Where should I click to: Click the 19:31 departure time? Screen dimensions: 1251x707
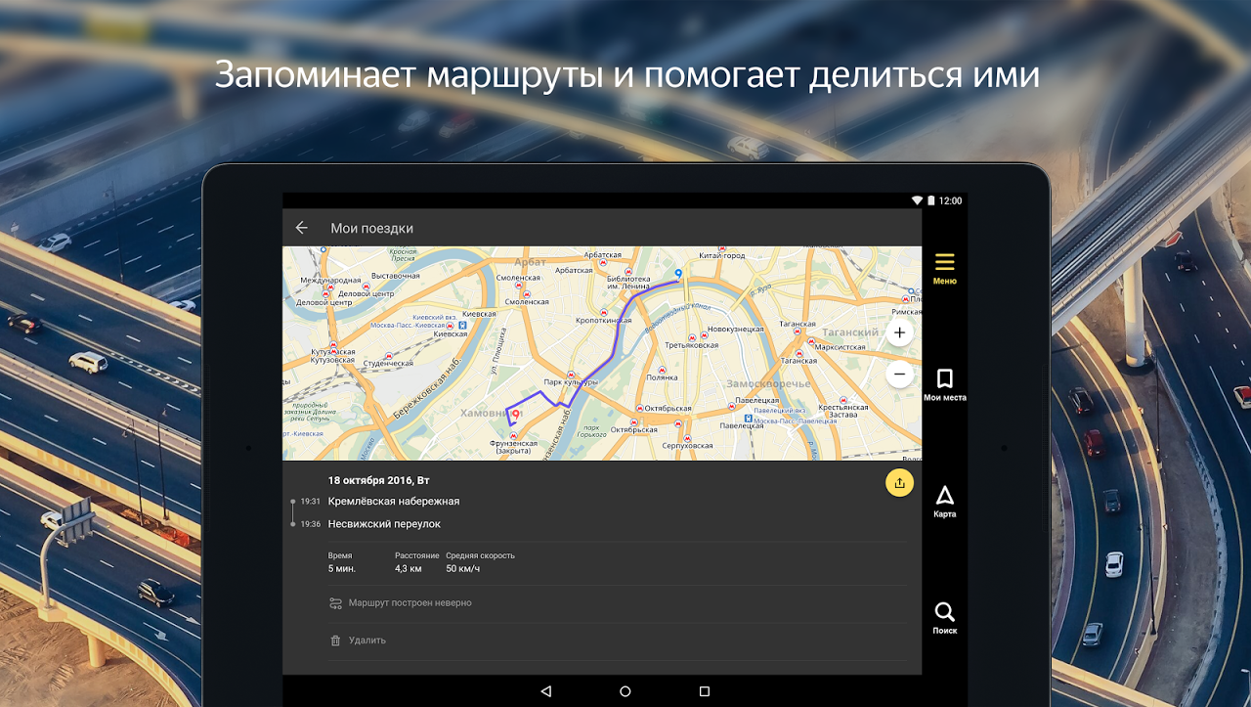[x=311, y=502]
